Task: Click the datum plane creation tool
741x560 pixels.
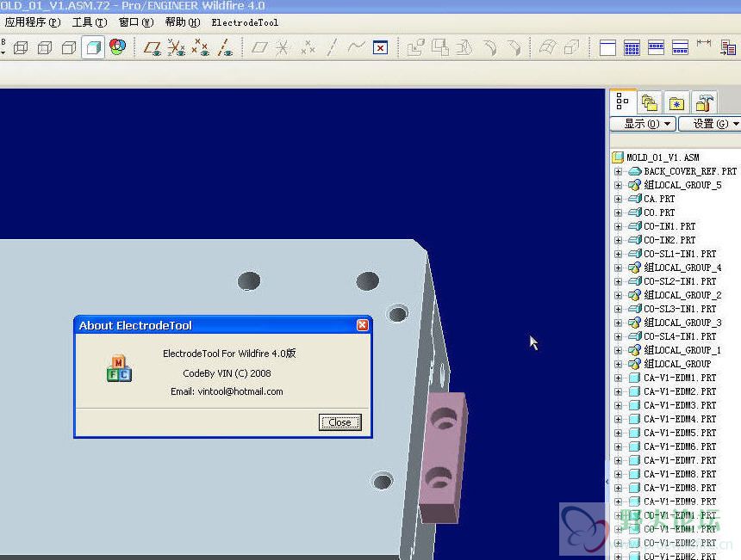Action: point(259,47)
